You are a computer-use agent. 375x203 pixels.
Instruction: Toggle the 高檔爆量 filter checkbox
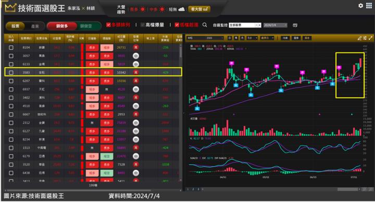[x=143, y=25]
